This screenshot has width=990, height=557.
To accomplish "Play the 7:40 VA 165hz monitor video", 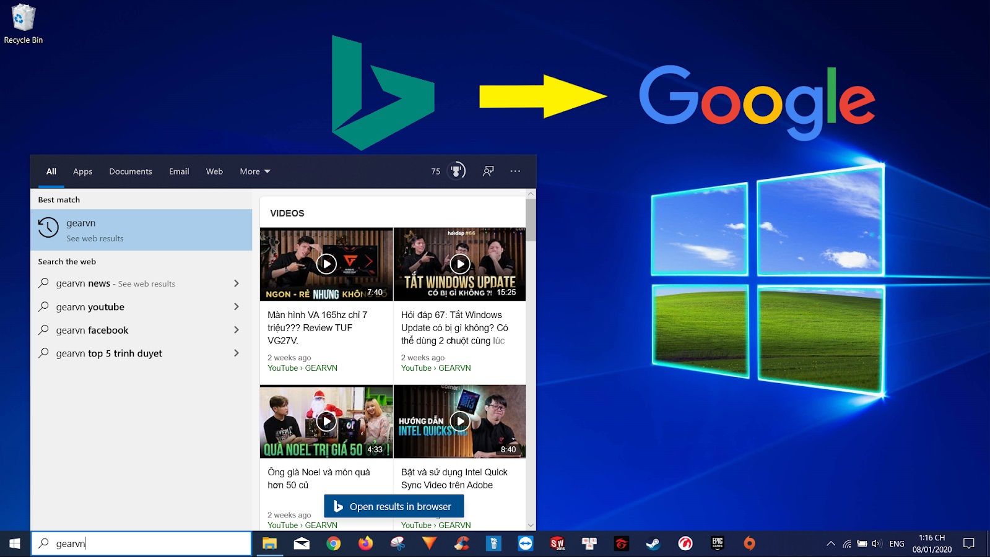I will click(326, 264).
